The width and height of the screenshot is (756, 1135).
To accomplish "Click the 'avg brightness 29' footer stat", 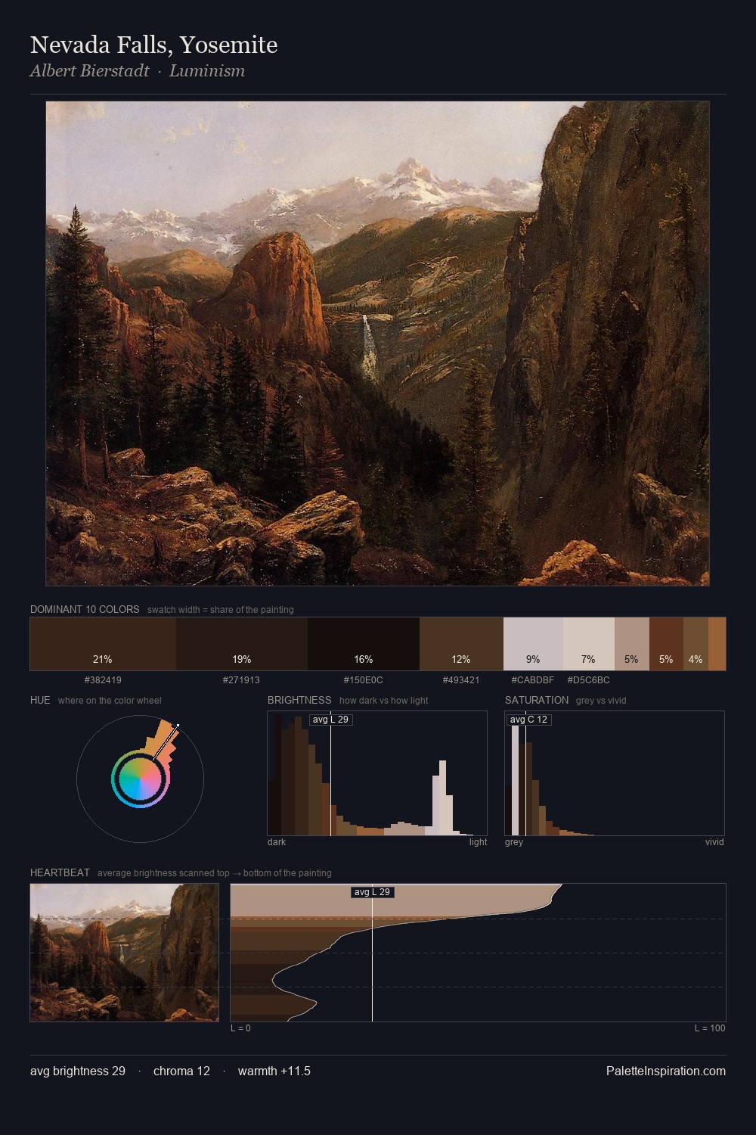I will tap(78, 1071).
